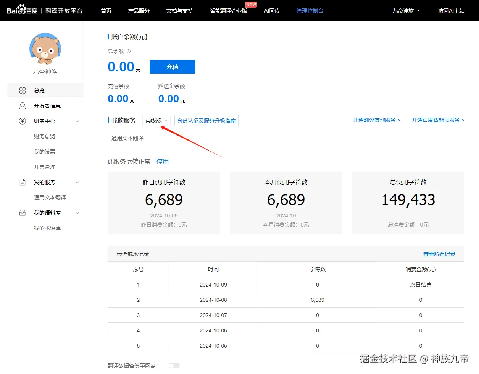Open the 高级版 service level dropdown
Screen dimensions: 479x374
pyautogui.click(x=156, y=120)
